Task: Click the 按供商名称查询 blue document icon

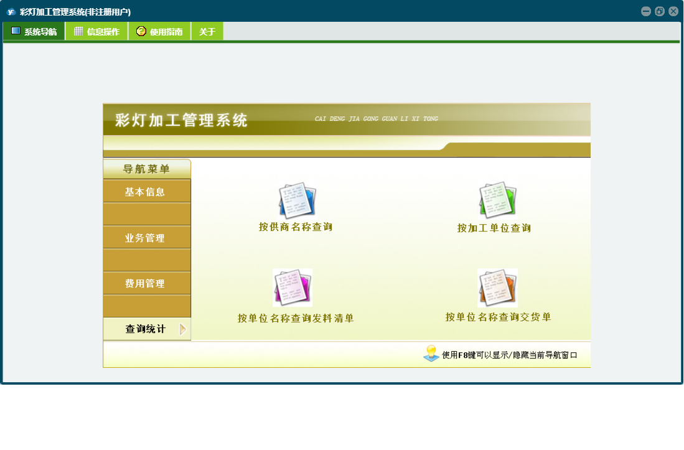Action: point(297,200)
